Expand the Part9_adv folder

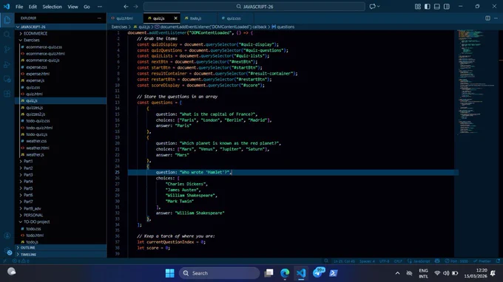pyautogui.click(x=61, y=208)
